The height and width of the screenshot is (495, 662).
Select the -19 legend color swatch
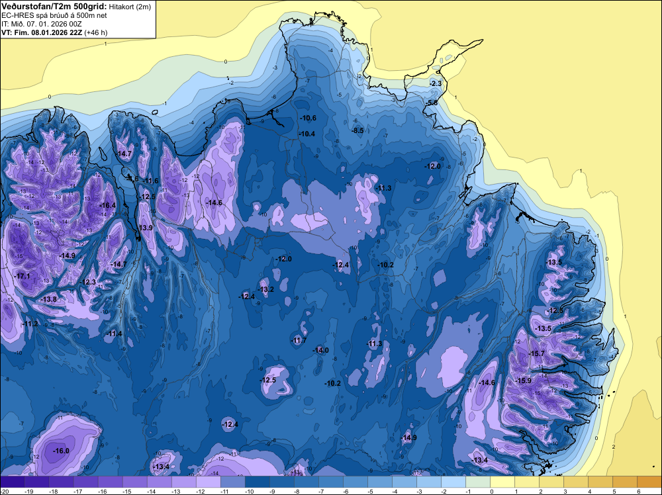click(x=36, y=482)
